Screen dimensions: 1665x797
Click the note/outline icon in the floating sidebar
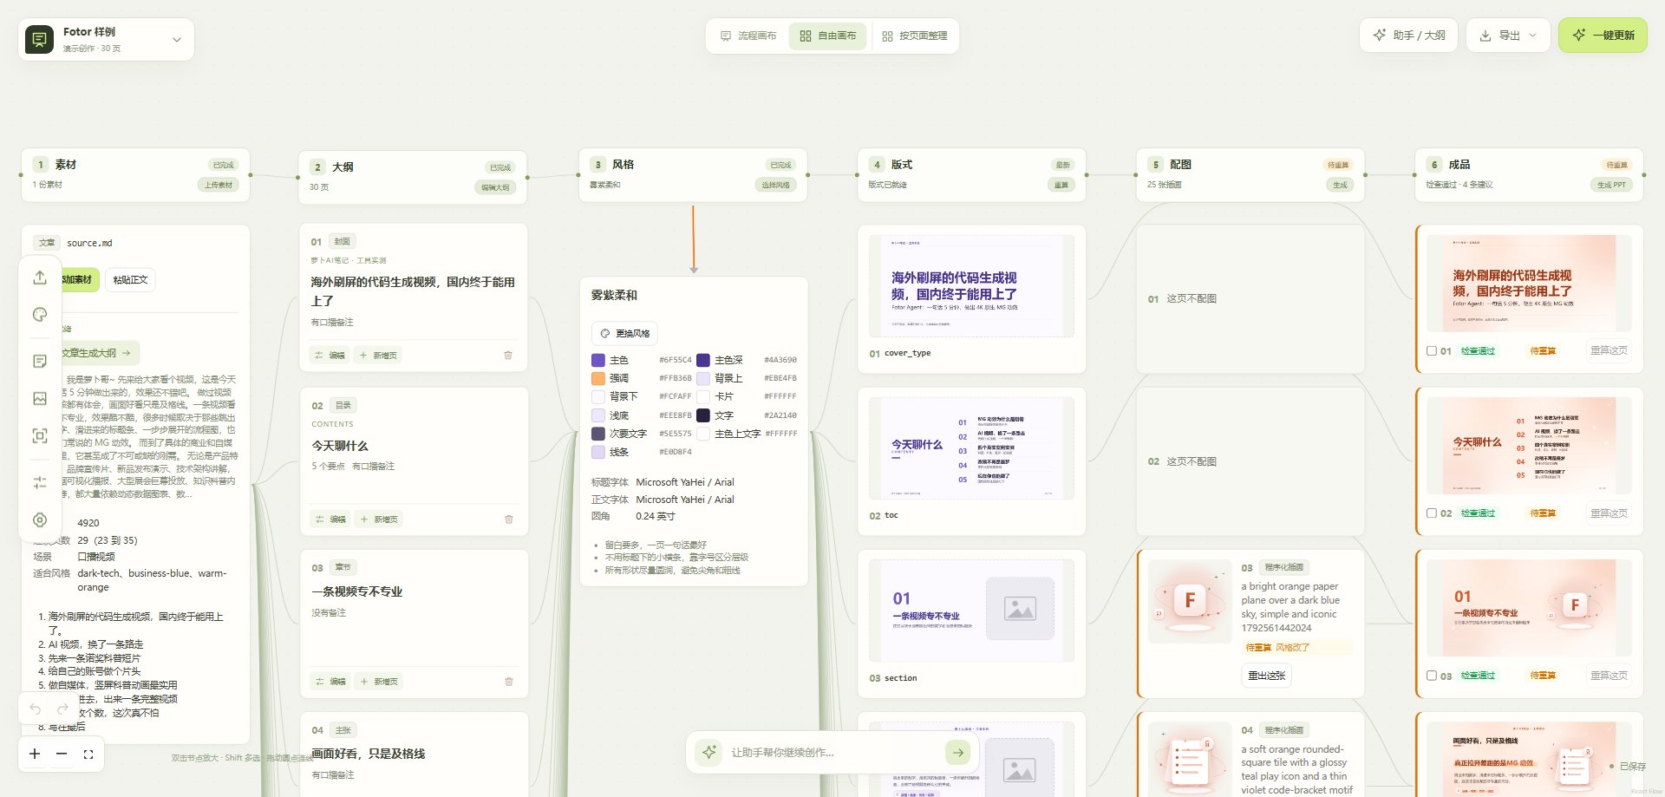pyautogui.click(x=40, y=361)
